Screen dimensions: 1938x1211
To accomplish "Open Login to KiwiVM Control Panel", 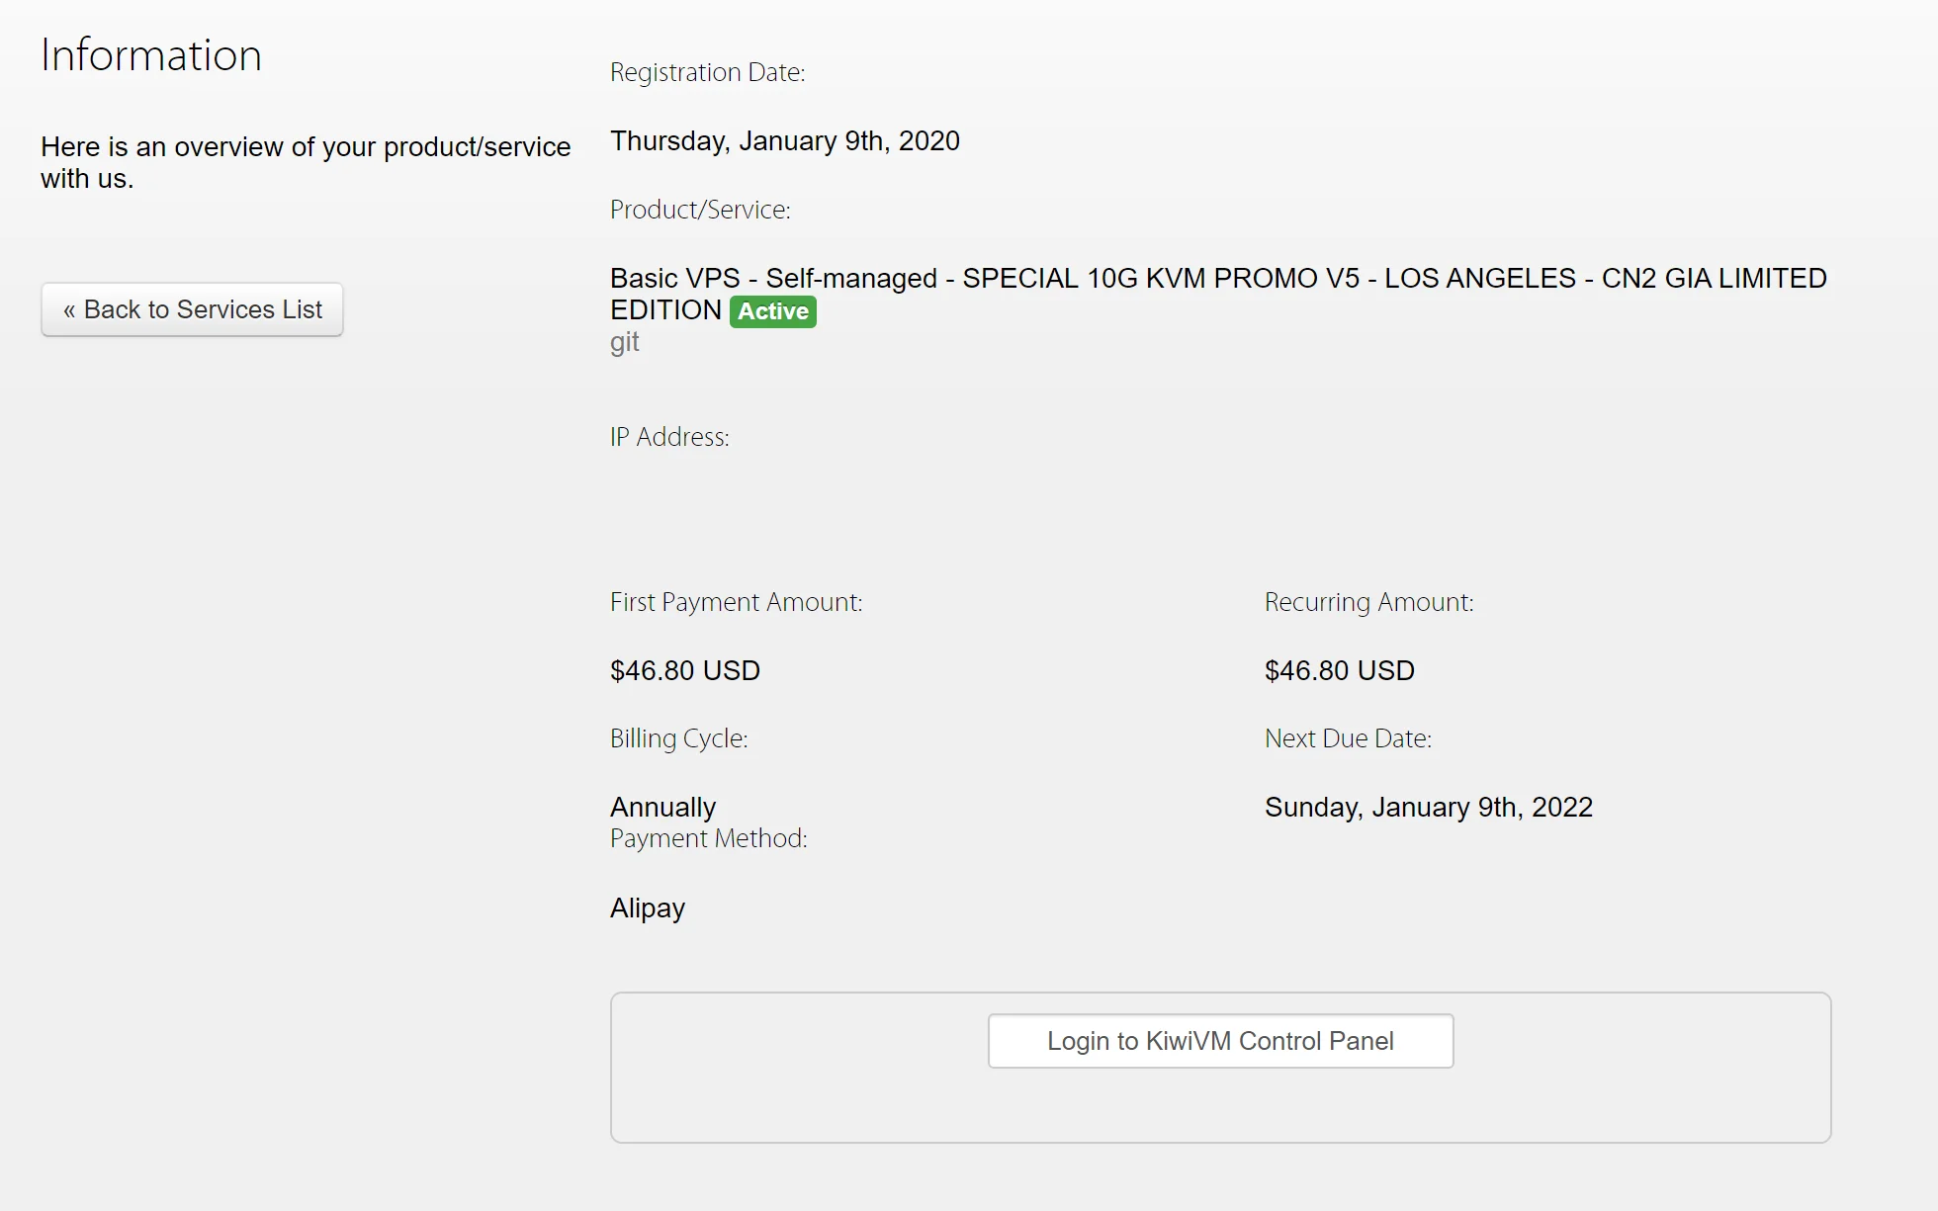I will point(1220,1041).
